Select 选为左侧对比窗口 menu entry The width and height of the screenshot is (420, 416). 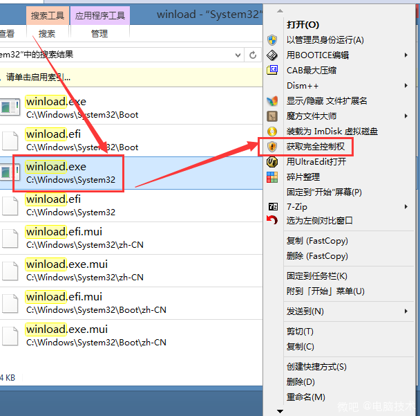click(x=320, y=221)
